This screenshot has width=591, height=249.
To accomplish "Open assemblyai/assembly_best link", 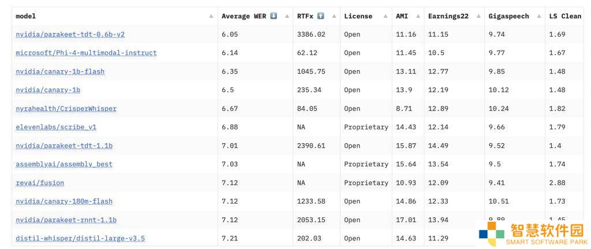I will click(64, 164).
